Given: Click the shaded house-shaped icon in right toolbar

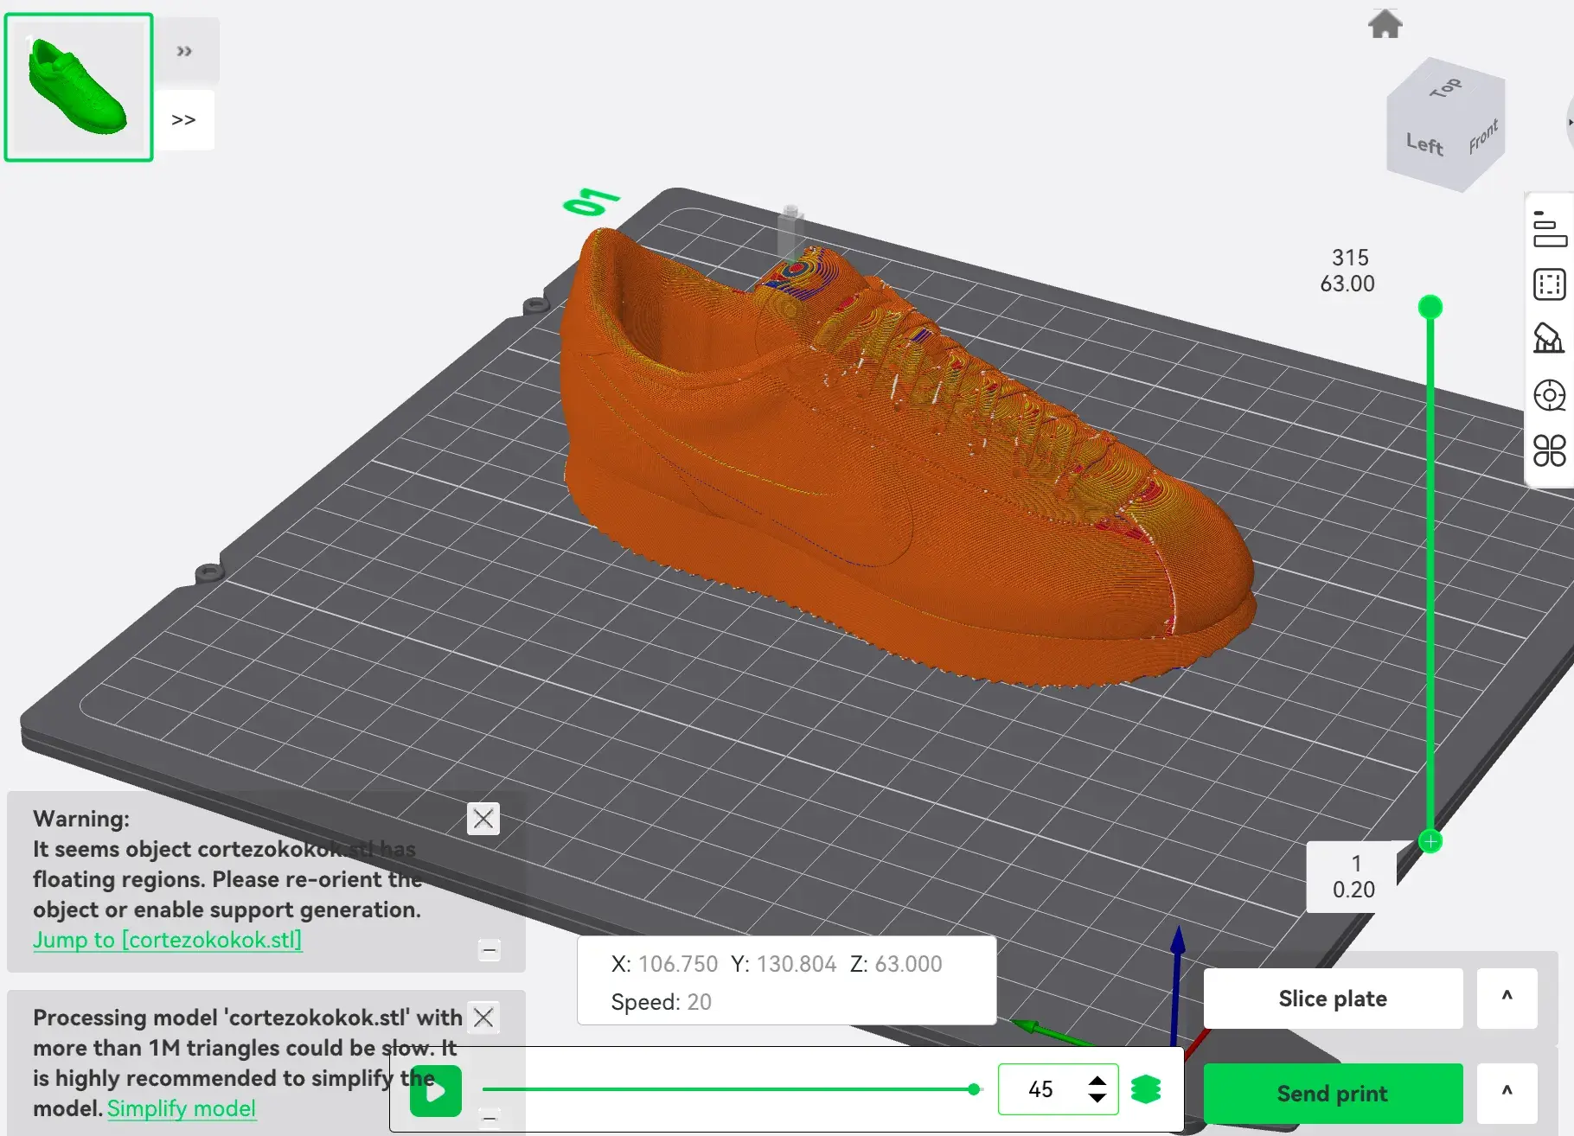Looking at the screenshot, I should tap(1548, 339).
